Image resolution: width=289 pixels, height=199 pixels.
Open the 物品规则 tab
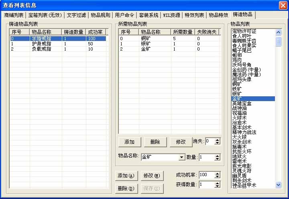tap(100, 15)
